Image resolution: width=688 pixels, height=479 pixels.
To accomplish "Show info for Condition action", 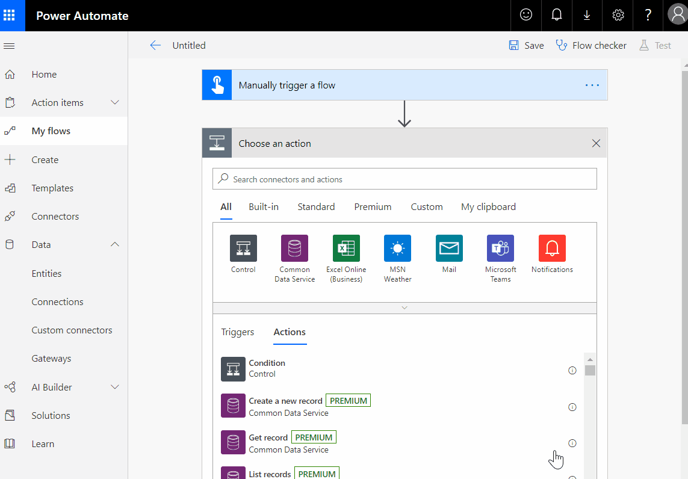I will 572,371.
